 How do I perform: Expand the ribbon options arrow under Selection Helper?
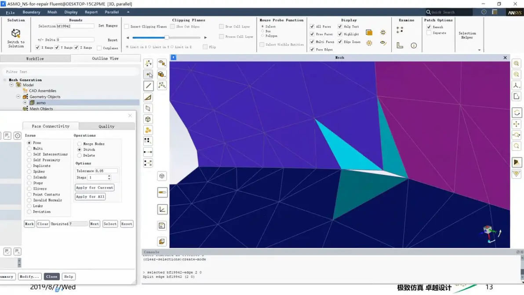tap(479, 50)
